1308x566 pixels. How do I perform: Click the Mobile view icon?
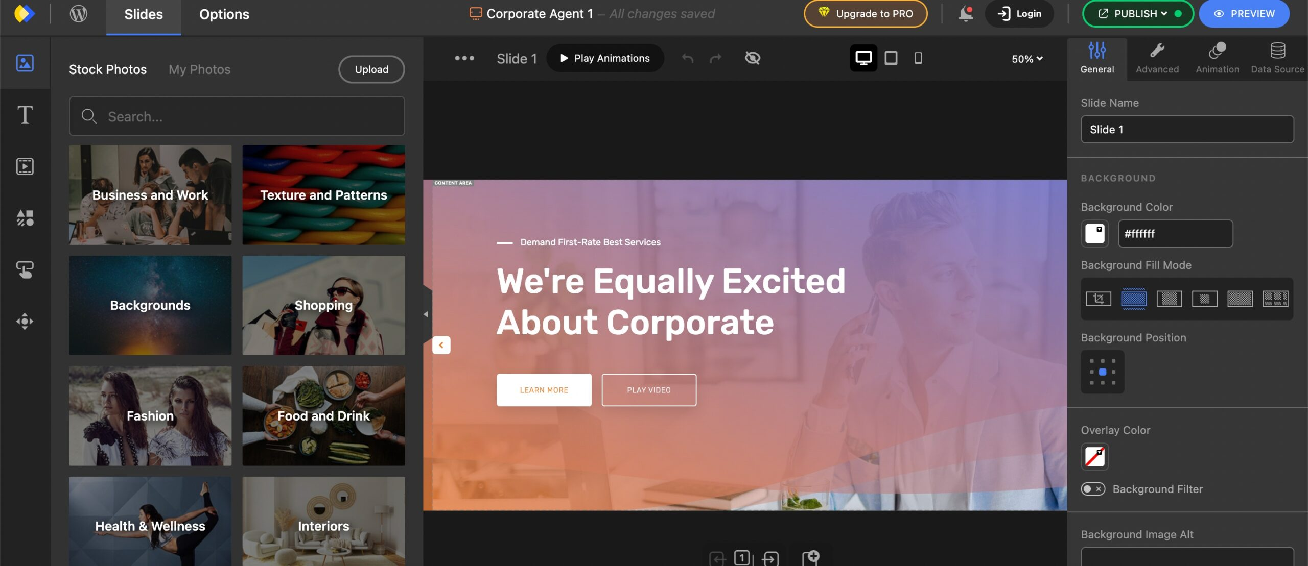(x=917, y=57)
